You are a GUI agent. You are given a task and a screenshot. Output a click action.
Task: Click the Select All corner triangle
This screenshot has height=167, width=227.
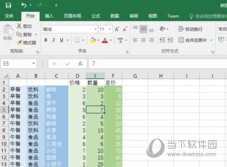pos(6,76)
